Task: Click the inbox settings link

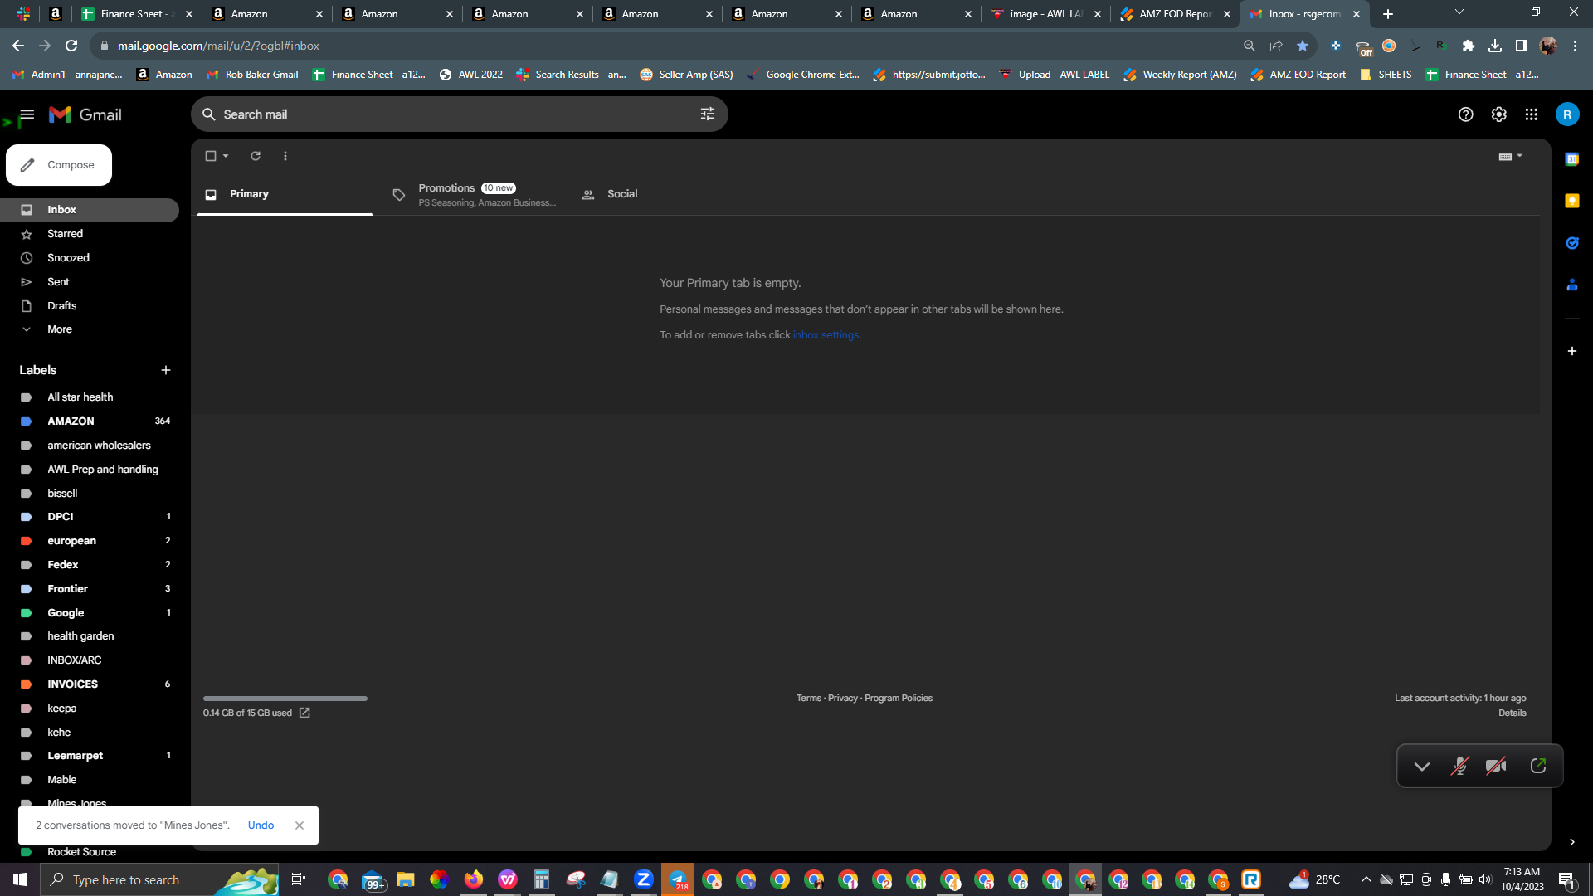Action: pyautogui.click(x=826, y=335)
